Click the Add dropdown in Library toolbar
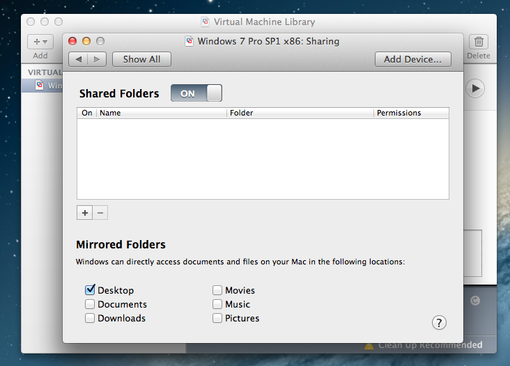Viewport: 510px width, 366px height. [40, 42]
